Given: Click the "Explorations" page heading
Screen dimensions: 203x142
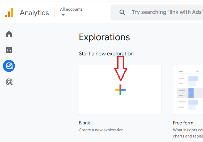Looking at the screenshot, I should 104,37.
